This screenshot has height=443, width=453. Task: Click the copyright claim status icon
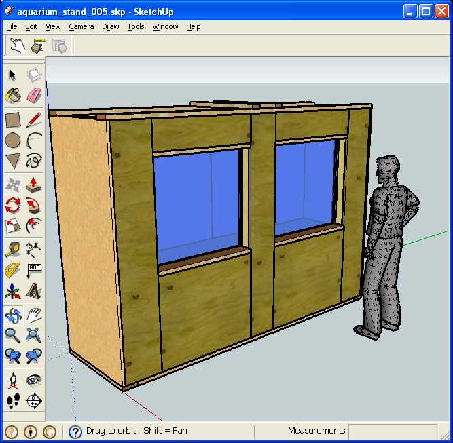tap(50, 431)
